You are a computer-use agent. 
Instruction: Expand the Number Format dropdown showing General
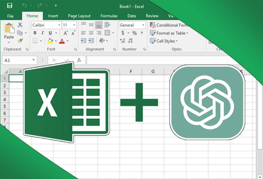143,25
